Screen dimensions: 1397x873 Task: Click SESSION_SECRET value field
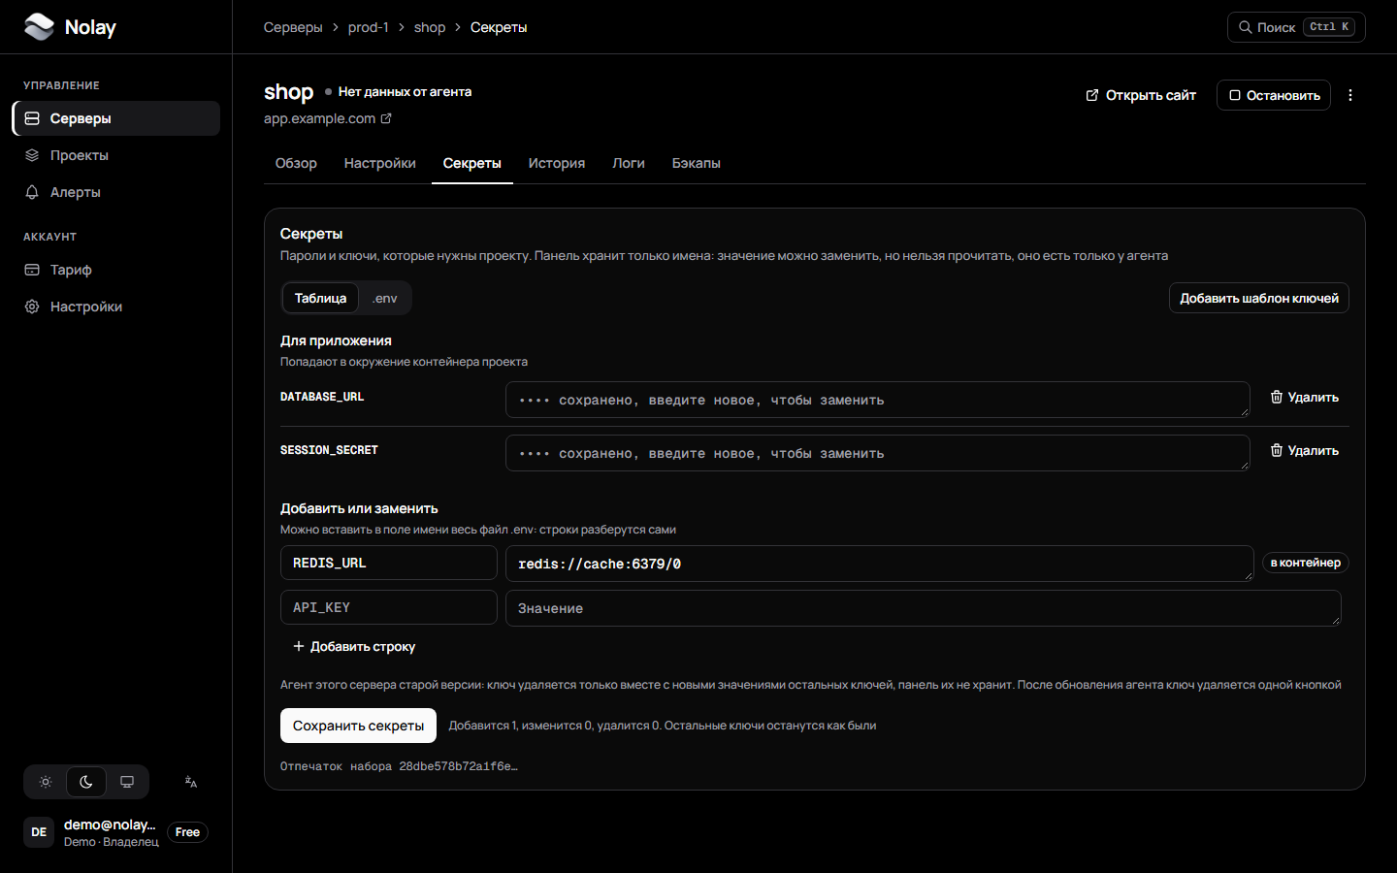(x=878, y=453)
